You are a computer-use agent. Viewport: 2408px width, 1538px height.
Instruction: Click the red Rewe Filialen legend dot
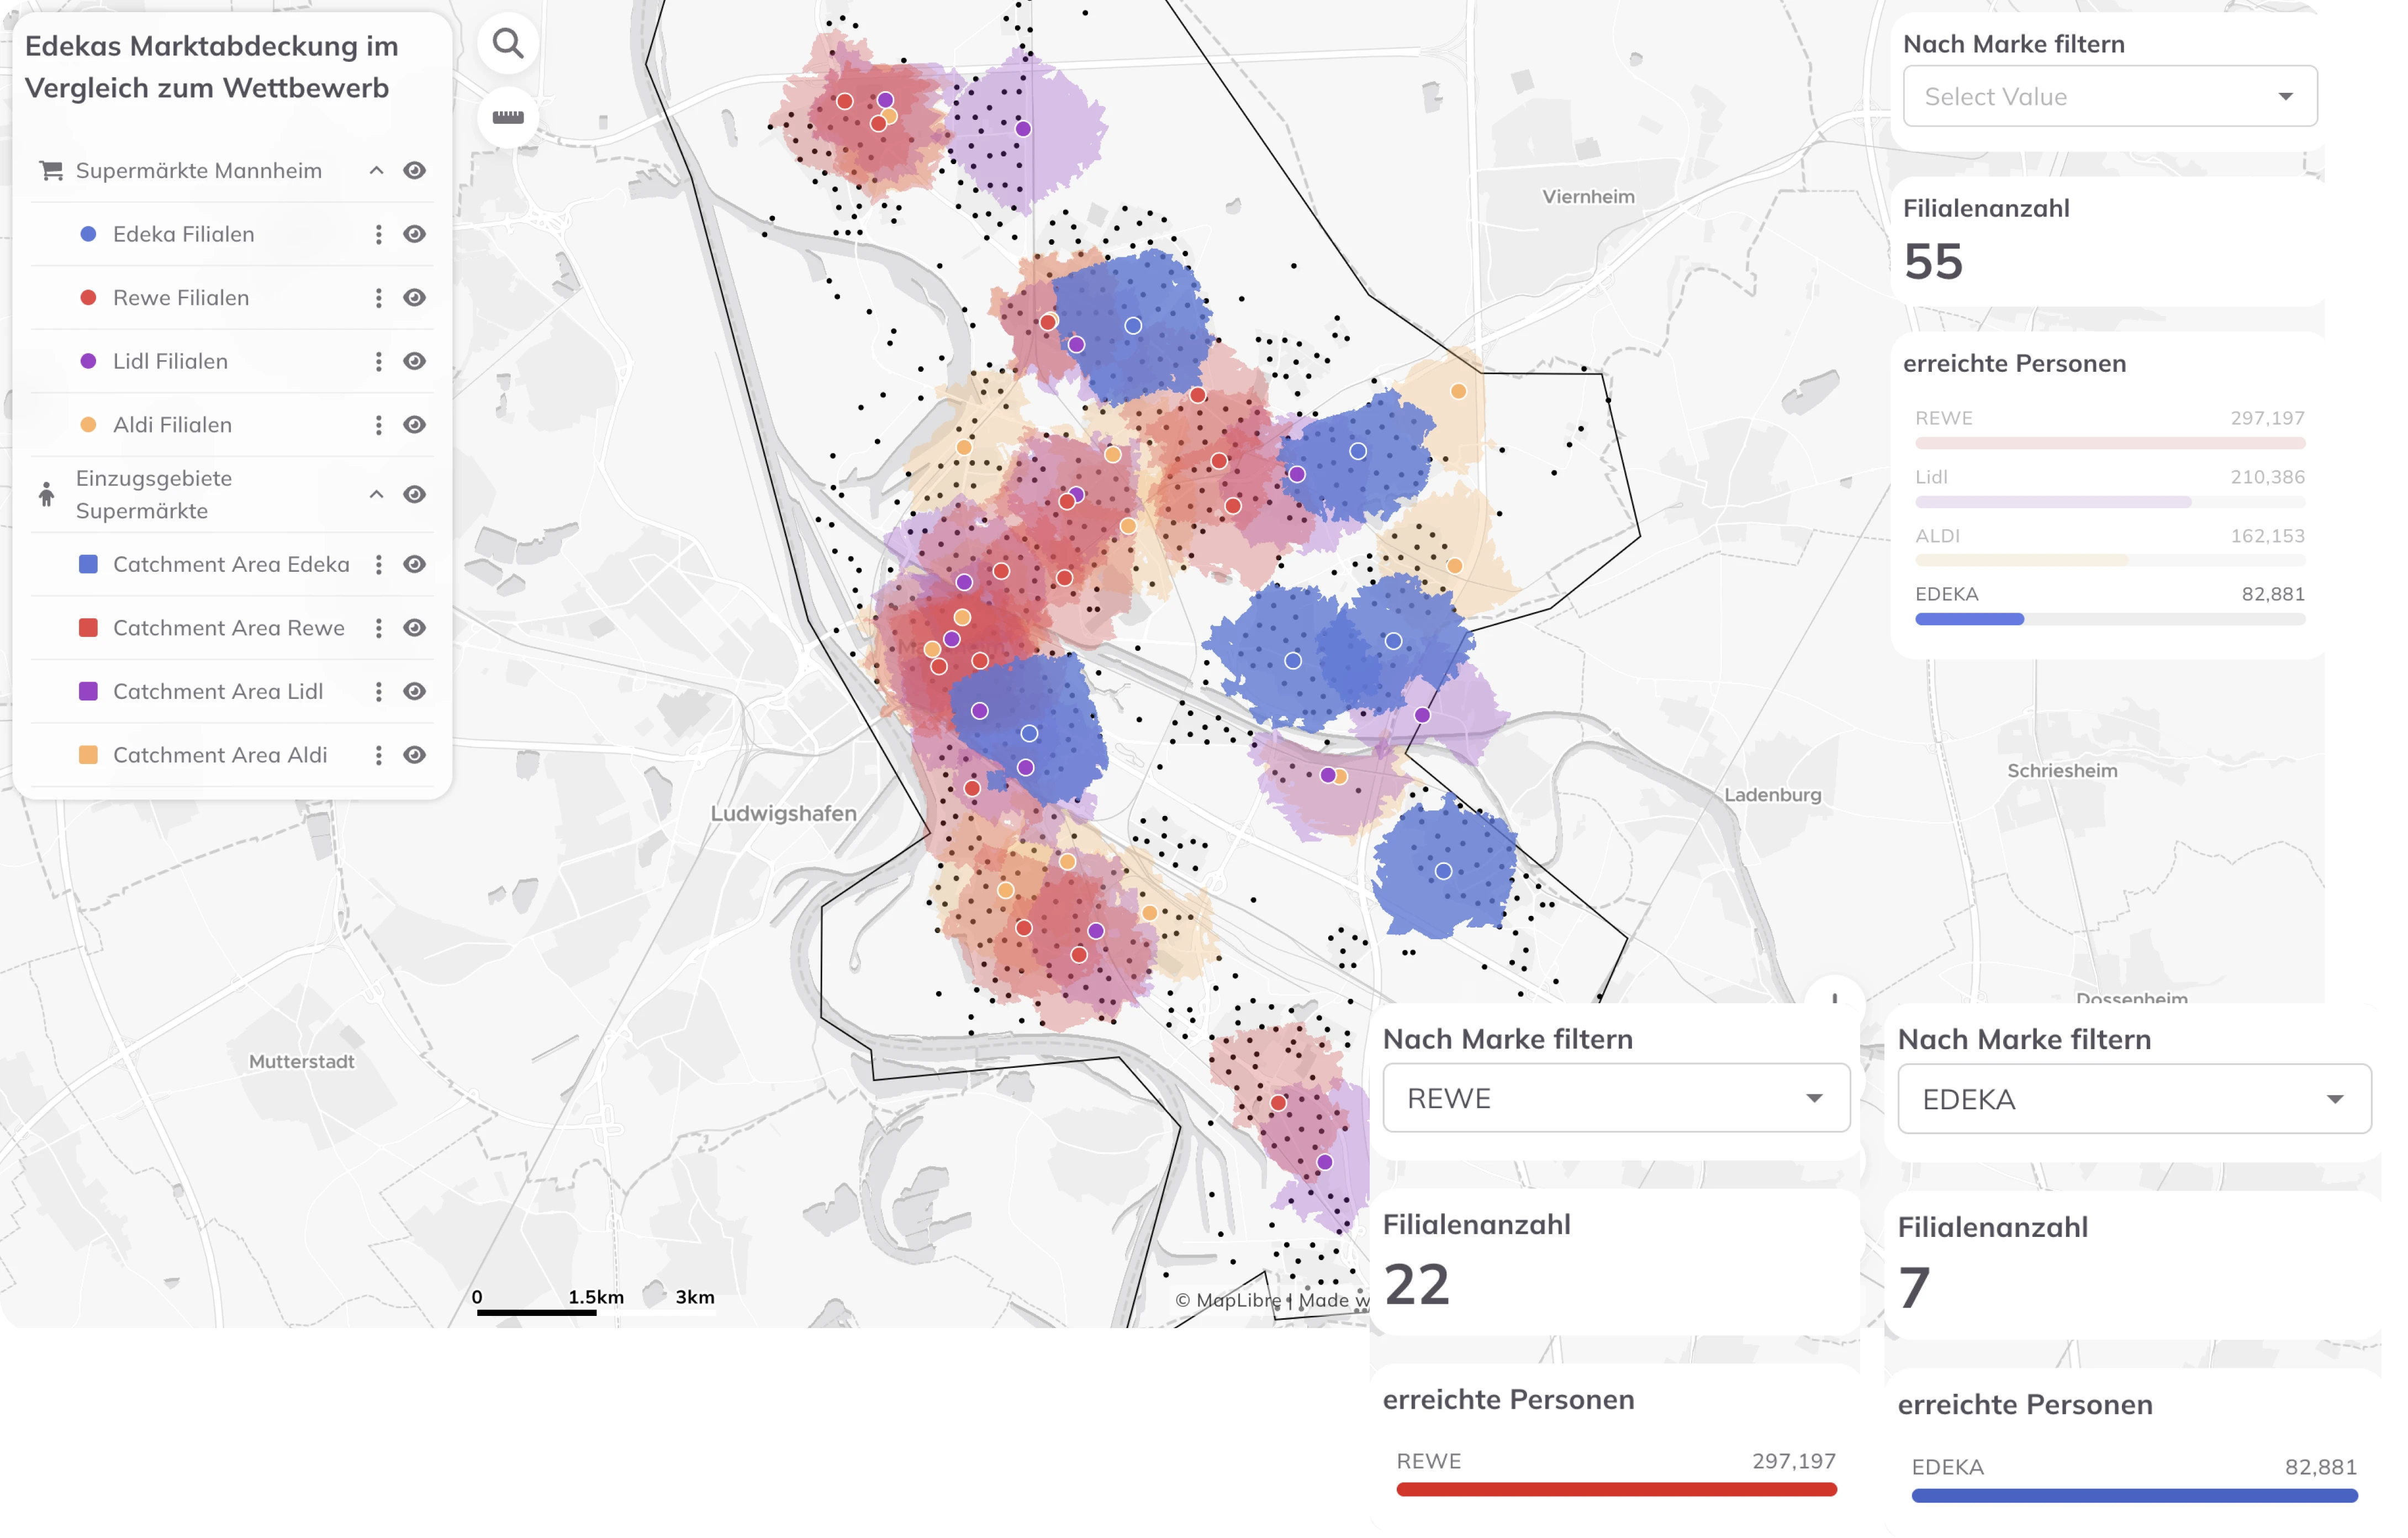pyautogui.click(x=88, y=298)
